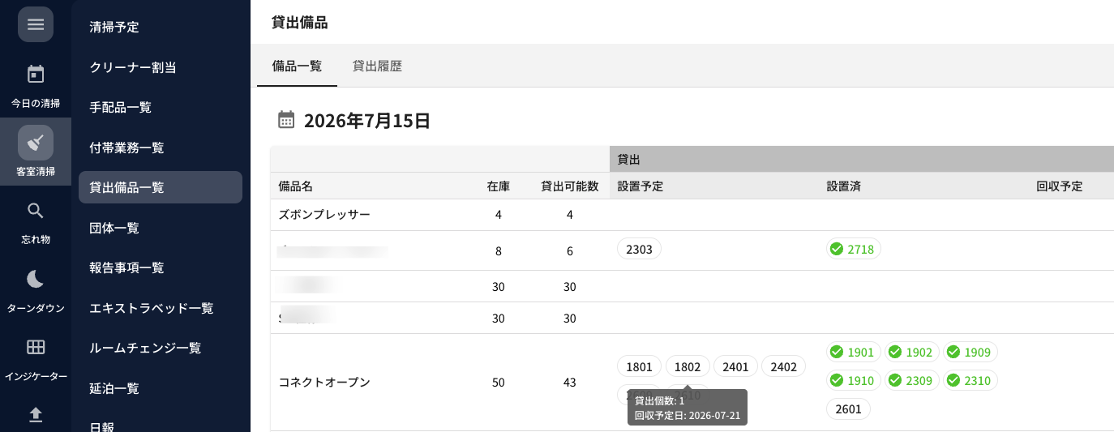Image resolution: width=1114 pixels, height=432 pixels.
Task: Open ターンダウン moon icon
Action: (x=36, y=279)
